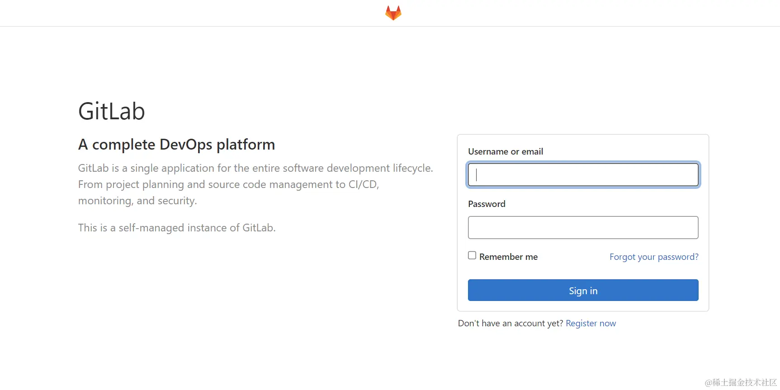Click the 'Username or email' label
This screenshot has height=390, width=780.
[506, 151]
